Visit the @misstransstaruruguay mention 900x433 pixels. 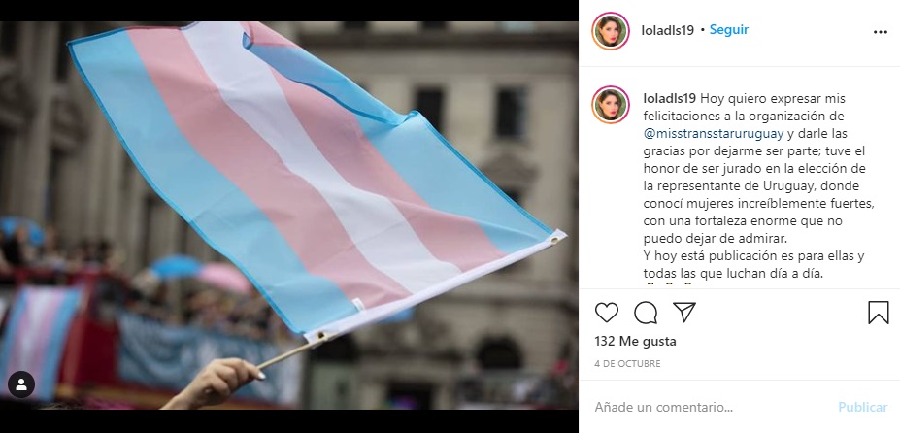tap(714, 134)
